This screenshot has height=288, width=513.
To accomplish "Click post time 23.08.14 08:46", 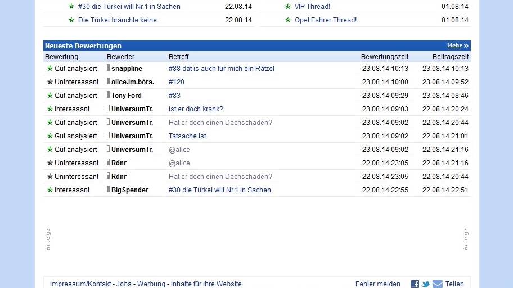I will coord(445,95).
